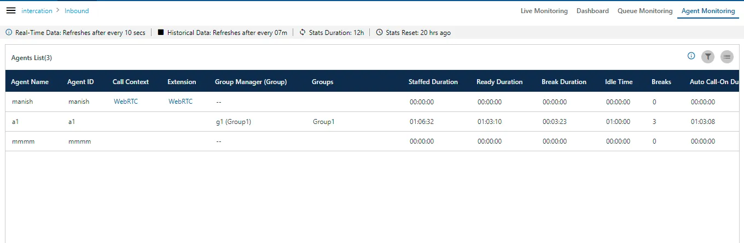
Task: Click idle time 01:00:00 value
Action: pyautogui.click(x=618, y=122)
